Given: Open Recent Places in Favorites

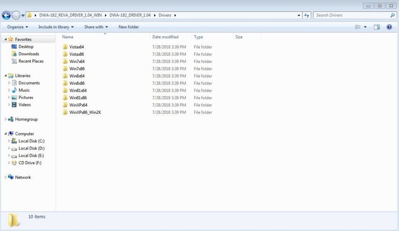Looking at the screenshot, I should click(x=31, y=61).
